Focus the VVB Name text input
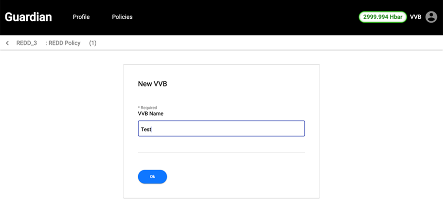 tap(221, 129)
